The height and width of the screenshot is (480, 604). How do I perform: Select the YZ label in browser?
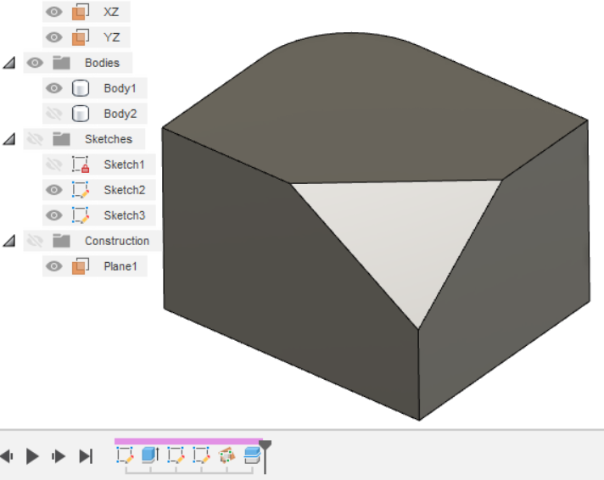(111, 37)
